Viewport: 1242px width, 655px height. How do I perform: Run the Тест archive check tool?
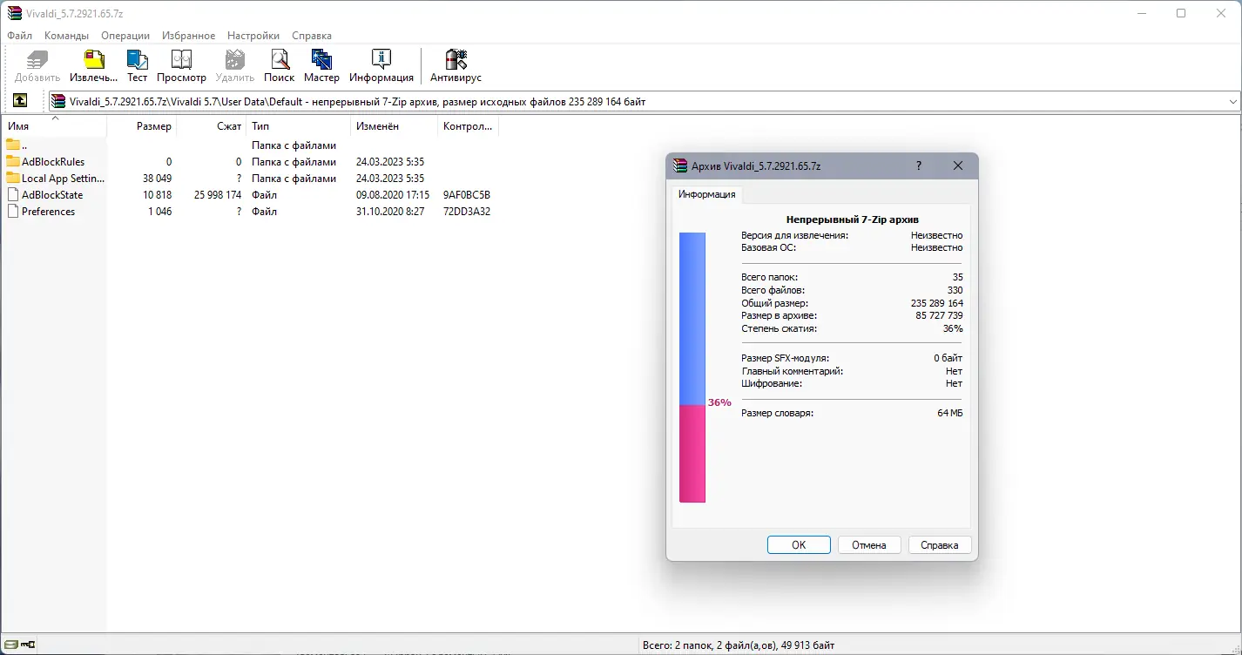[138, 66]
